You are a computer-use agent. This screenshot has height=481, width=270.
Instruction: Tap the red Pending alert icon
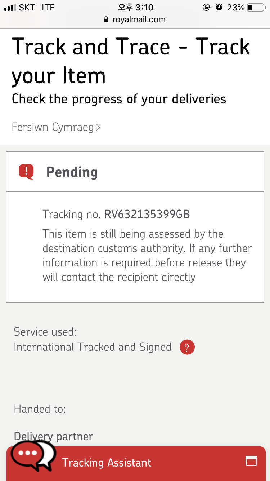[26, 172]
